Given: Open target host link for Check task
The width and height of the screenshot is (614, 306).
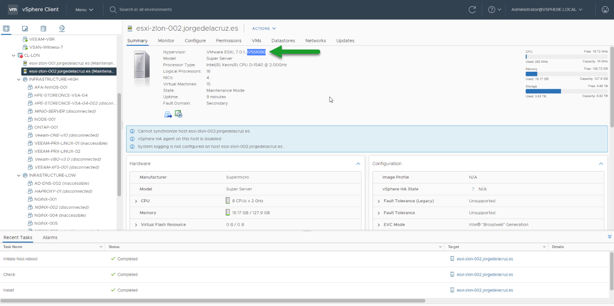Looking at the screenshot, I should click(x=484, y=274).
